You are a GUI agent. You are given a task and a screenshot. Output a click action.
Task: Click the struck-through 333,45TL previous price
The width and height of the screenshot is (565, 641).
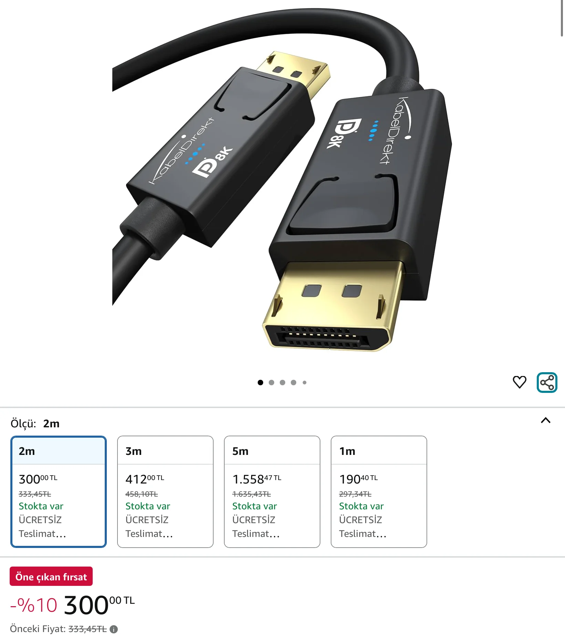tap(88, 629)
